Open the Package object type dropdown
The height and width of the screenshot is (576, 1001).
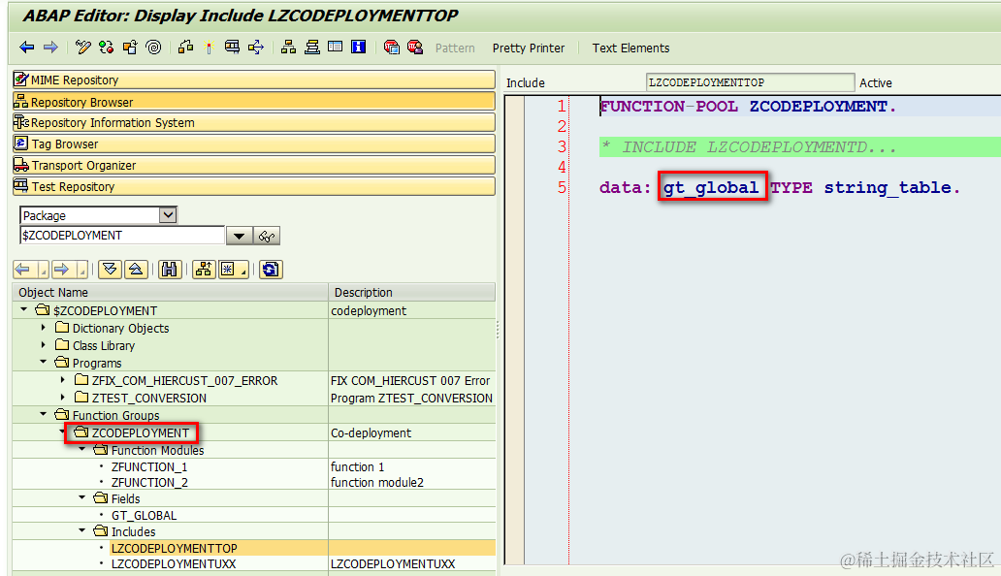tap(168, 215)
